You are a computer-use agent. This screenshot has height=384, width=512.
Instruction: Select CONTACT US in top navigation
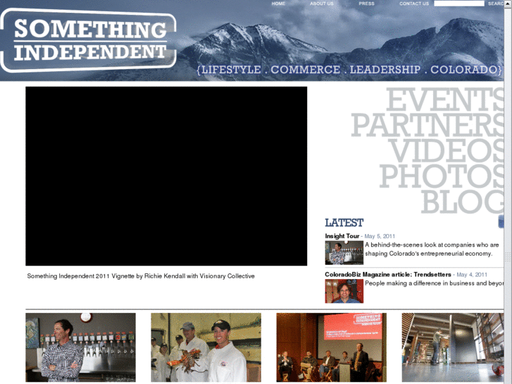click(414, 4)
